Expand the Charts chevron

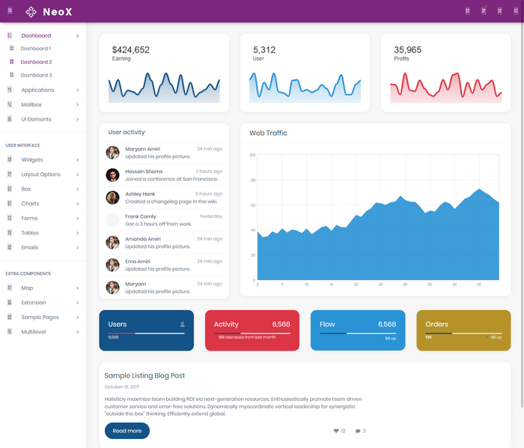point(78,204)
